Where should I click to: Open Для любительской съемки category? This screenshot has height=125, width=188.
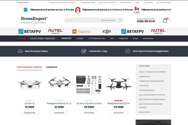coord(152,99)
